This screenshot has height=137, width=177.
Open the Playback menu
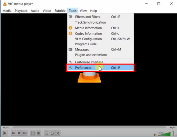[x=21, y=11]
